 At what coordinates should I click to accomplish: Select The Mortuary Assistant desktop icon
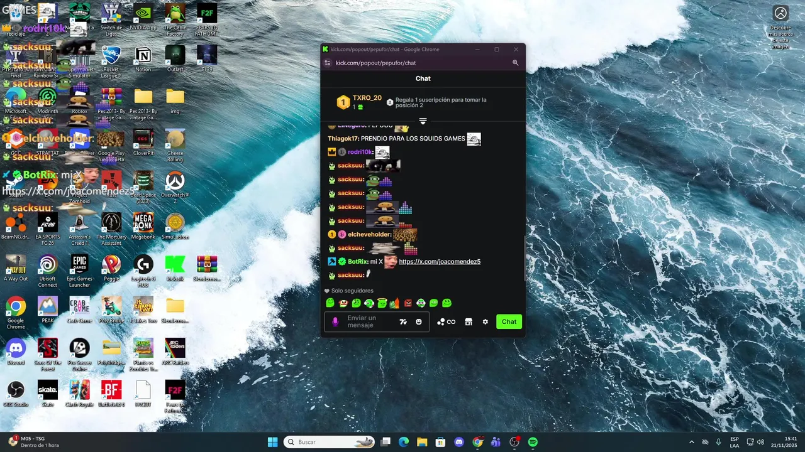[x=111, y=229]
